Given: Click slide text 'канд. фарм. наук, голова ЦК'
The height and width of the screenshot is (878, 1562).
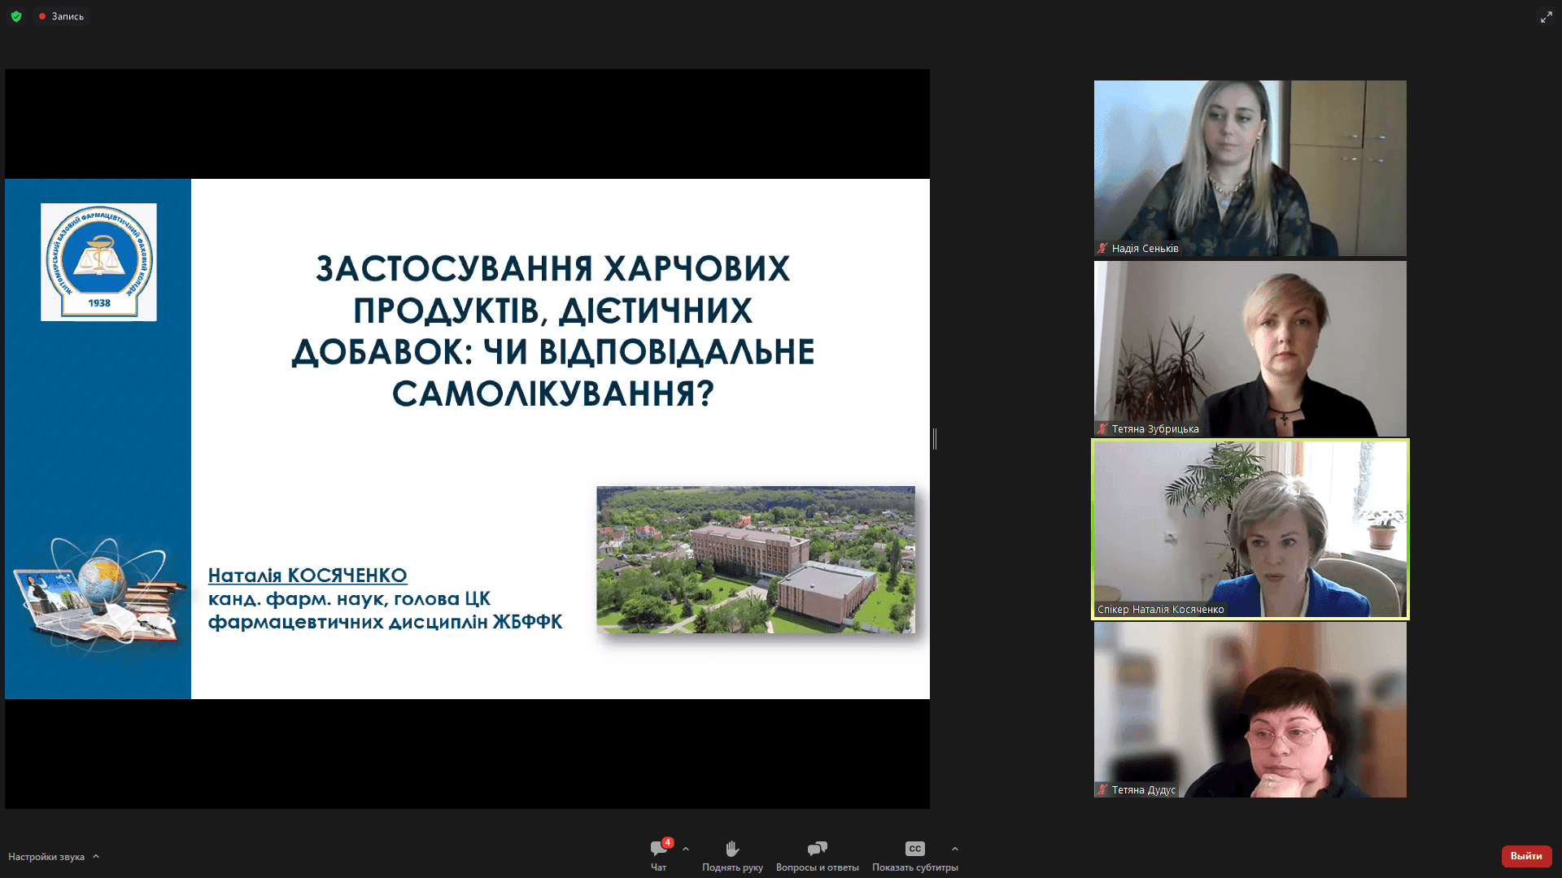Looking at the screenshot, I should pos(349,600).
